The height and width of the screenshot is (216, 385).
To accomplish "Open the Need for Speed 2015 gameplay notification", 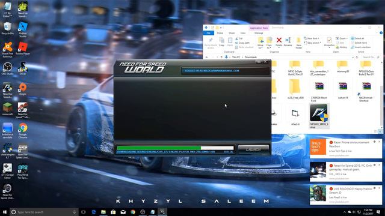I will [346, 172].
